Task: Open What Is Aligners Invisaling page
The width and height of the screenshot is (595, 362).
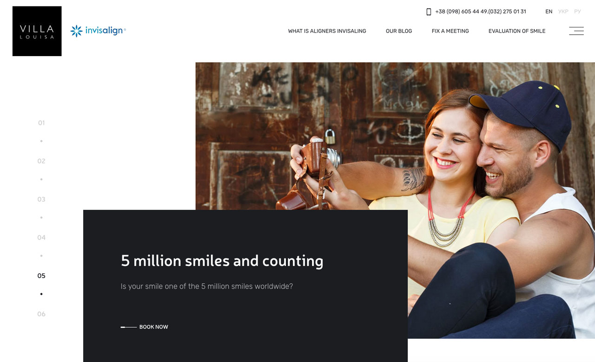Action: (x=327, y=31)
